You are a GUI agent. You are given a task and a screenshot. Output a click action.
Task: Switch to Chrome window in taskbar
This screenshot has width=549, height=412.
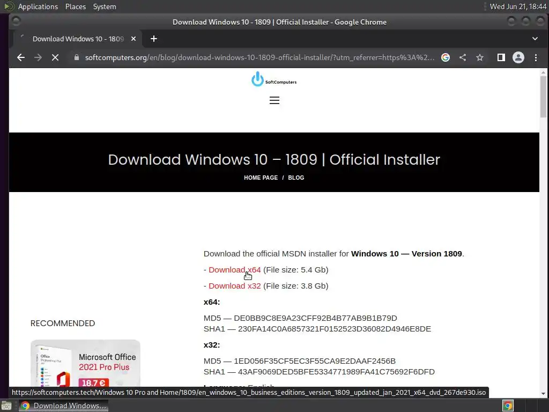63,406
